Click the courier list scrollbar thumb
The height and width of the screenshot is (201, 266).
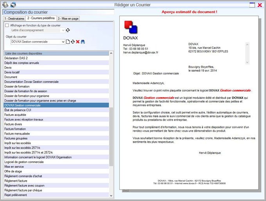click(x=111, y=136)
